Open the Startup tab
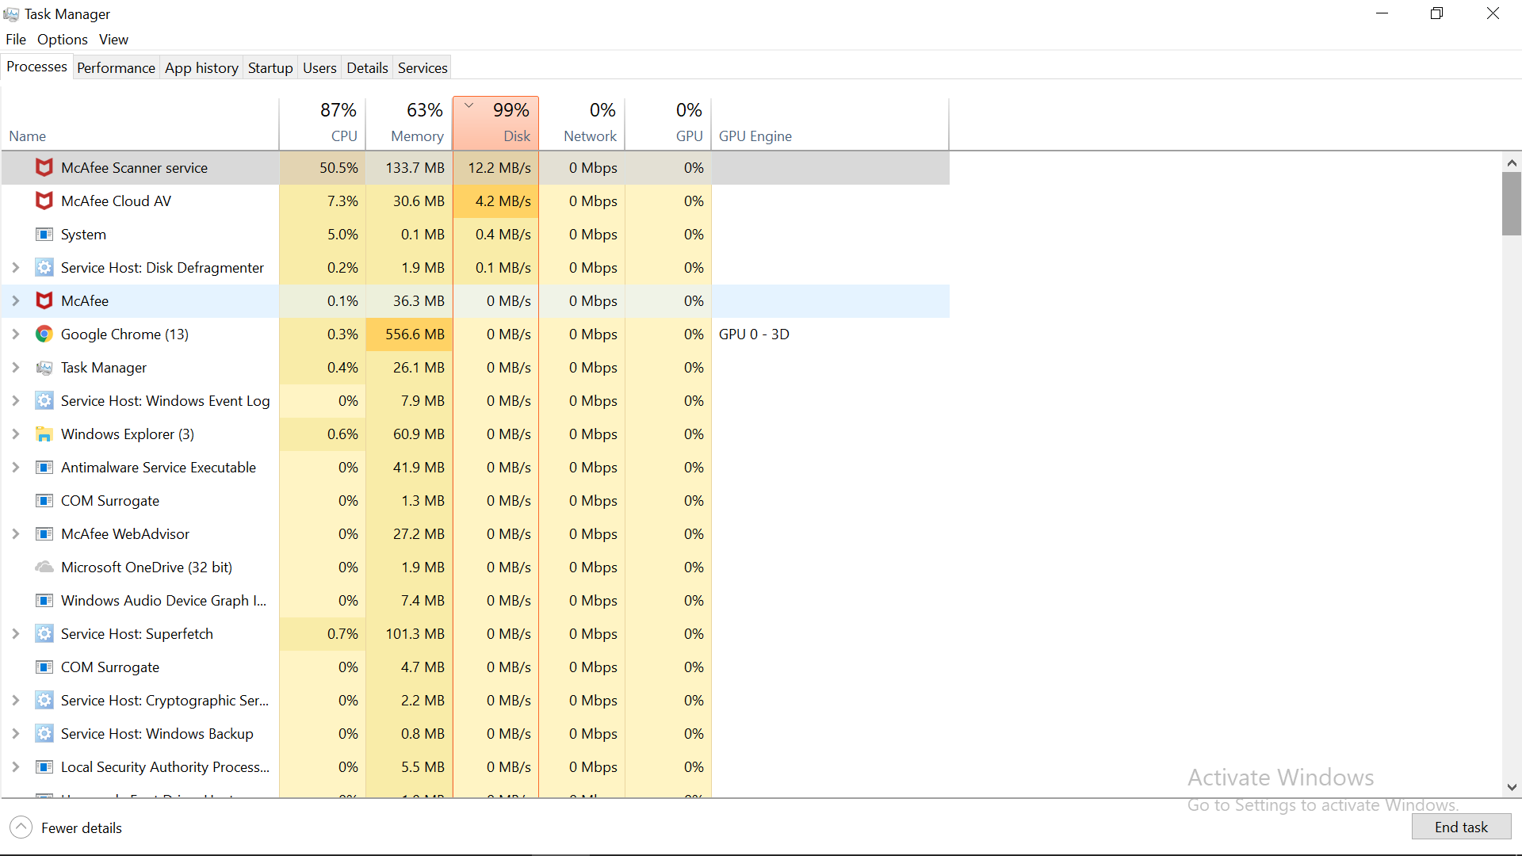The width and height of the screenshot is (1522, 856). click(x=270, y=68)
